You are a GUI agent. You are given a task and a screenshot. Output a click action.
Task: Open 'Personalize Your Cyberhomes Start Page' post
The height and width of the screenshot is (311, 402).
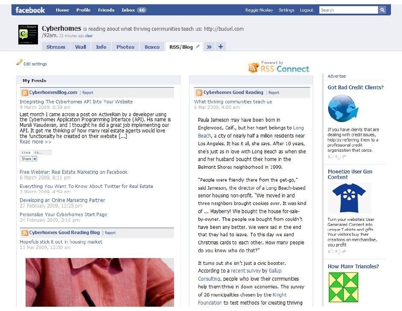(x=63, y=214)
